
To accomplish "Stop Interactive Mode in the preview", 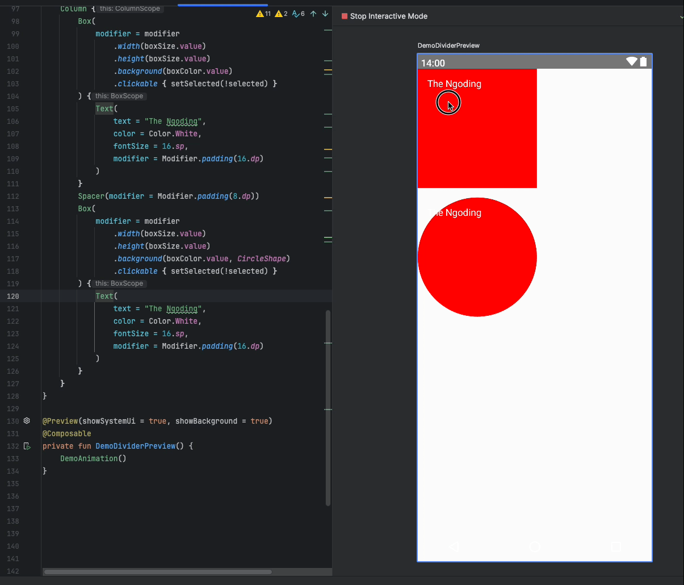I will [384, 16].
